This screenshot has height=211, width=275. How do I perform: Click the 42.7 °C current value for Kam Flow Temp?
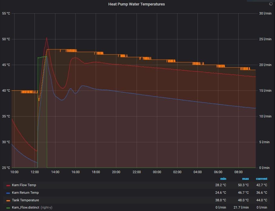pos(262,185)
